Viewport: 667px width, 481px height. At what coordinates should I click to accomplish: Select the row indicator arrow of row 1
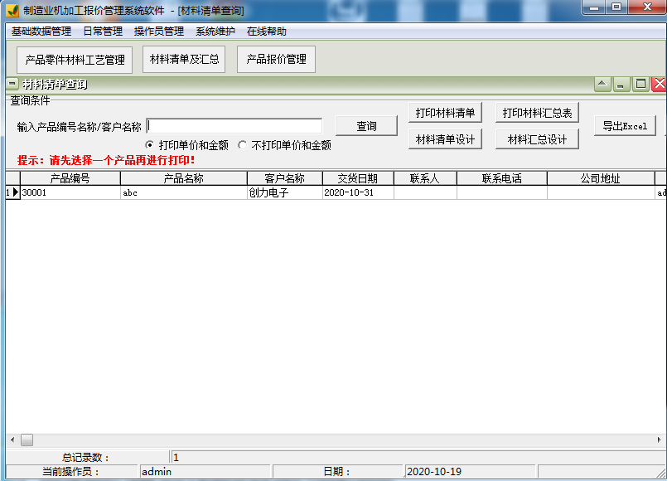(15, 192)
